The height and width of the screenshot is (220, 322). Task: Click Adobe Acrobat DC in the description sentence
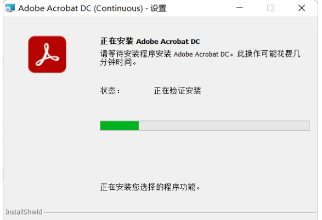click(201, 54)
